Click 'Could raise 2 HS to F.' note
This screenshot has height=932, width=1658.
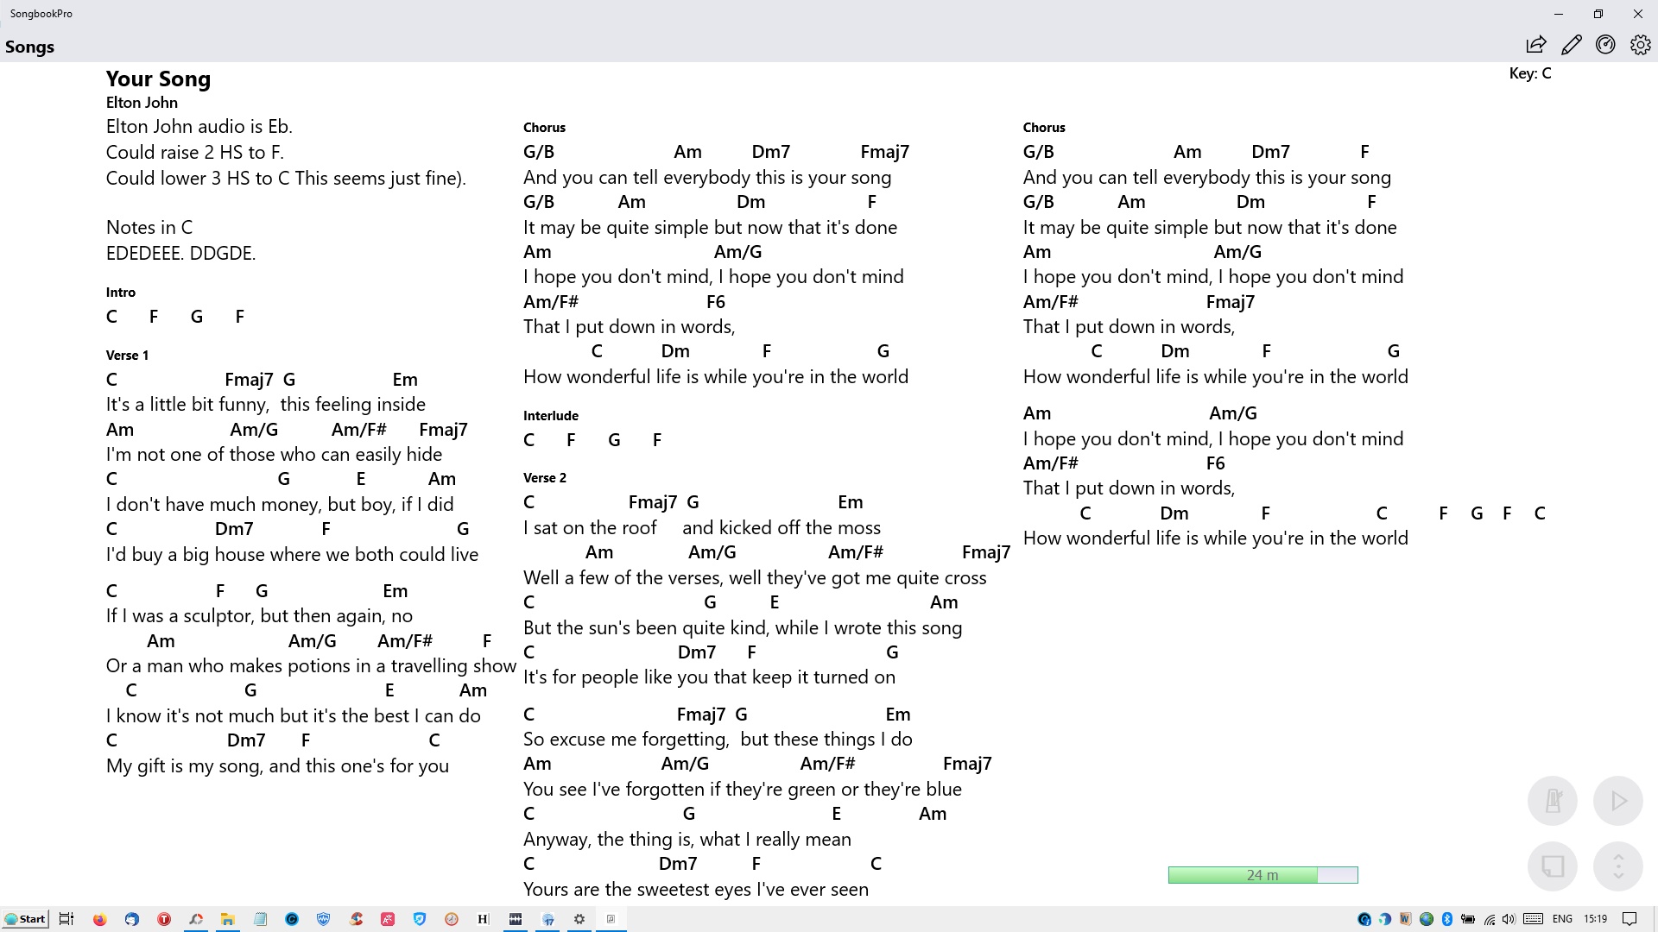195,153
